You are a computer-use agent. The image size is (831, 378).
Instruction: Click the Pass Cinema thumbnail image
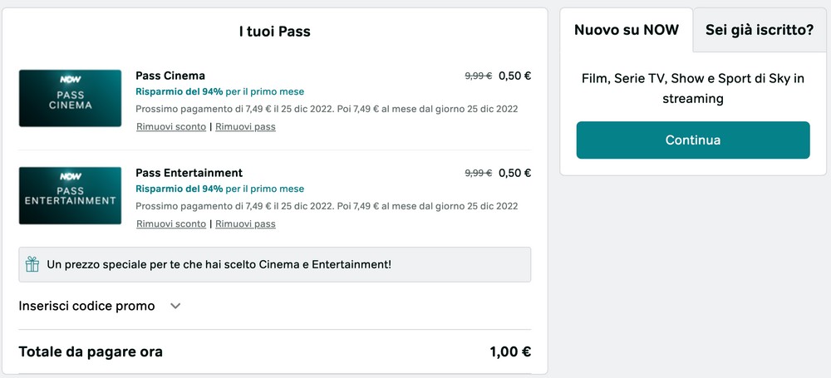[70, 98]
